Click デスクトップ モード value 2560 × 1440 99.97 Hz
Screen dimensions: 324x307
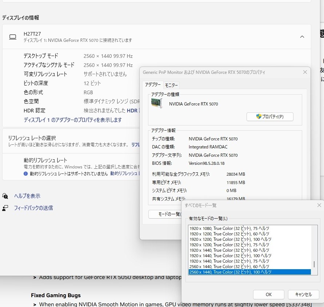point(108,56)
